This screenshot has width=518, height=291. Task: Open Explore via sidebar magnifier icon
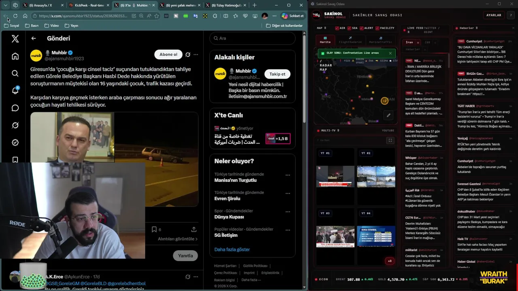point(15,73)
